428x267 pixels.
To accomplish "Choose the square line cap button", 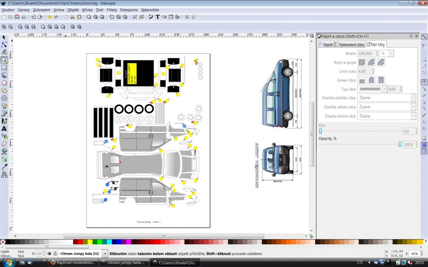I will pyautogui.click(x=381, y=80).
